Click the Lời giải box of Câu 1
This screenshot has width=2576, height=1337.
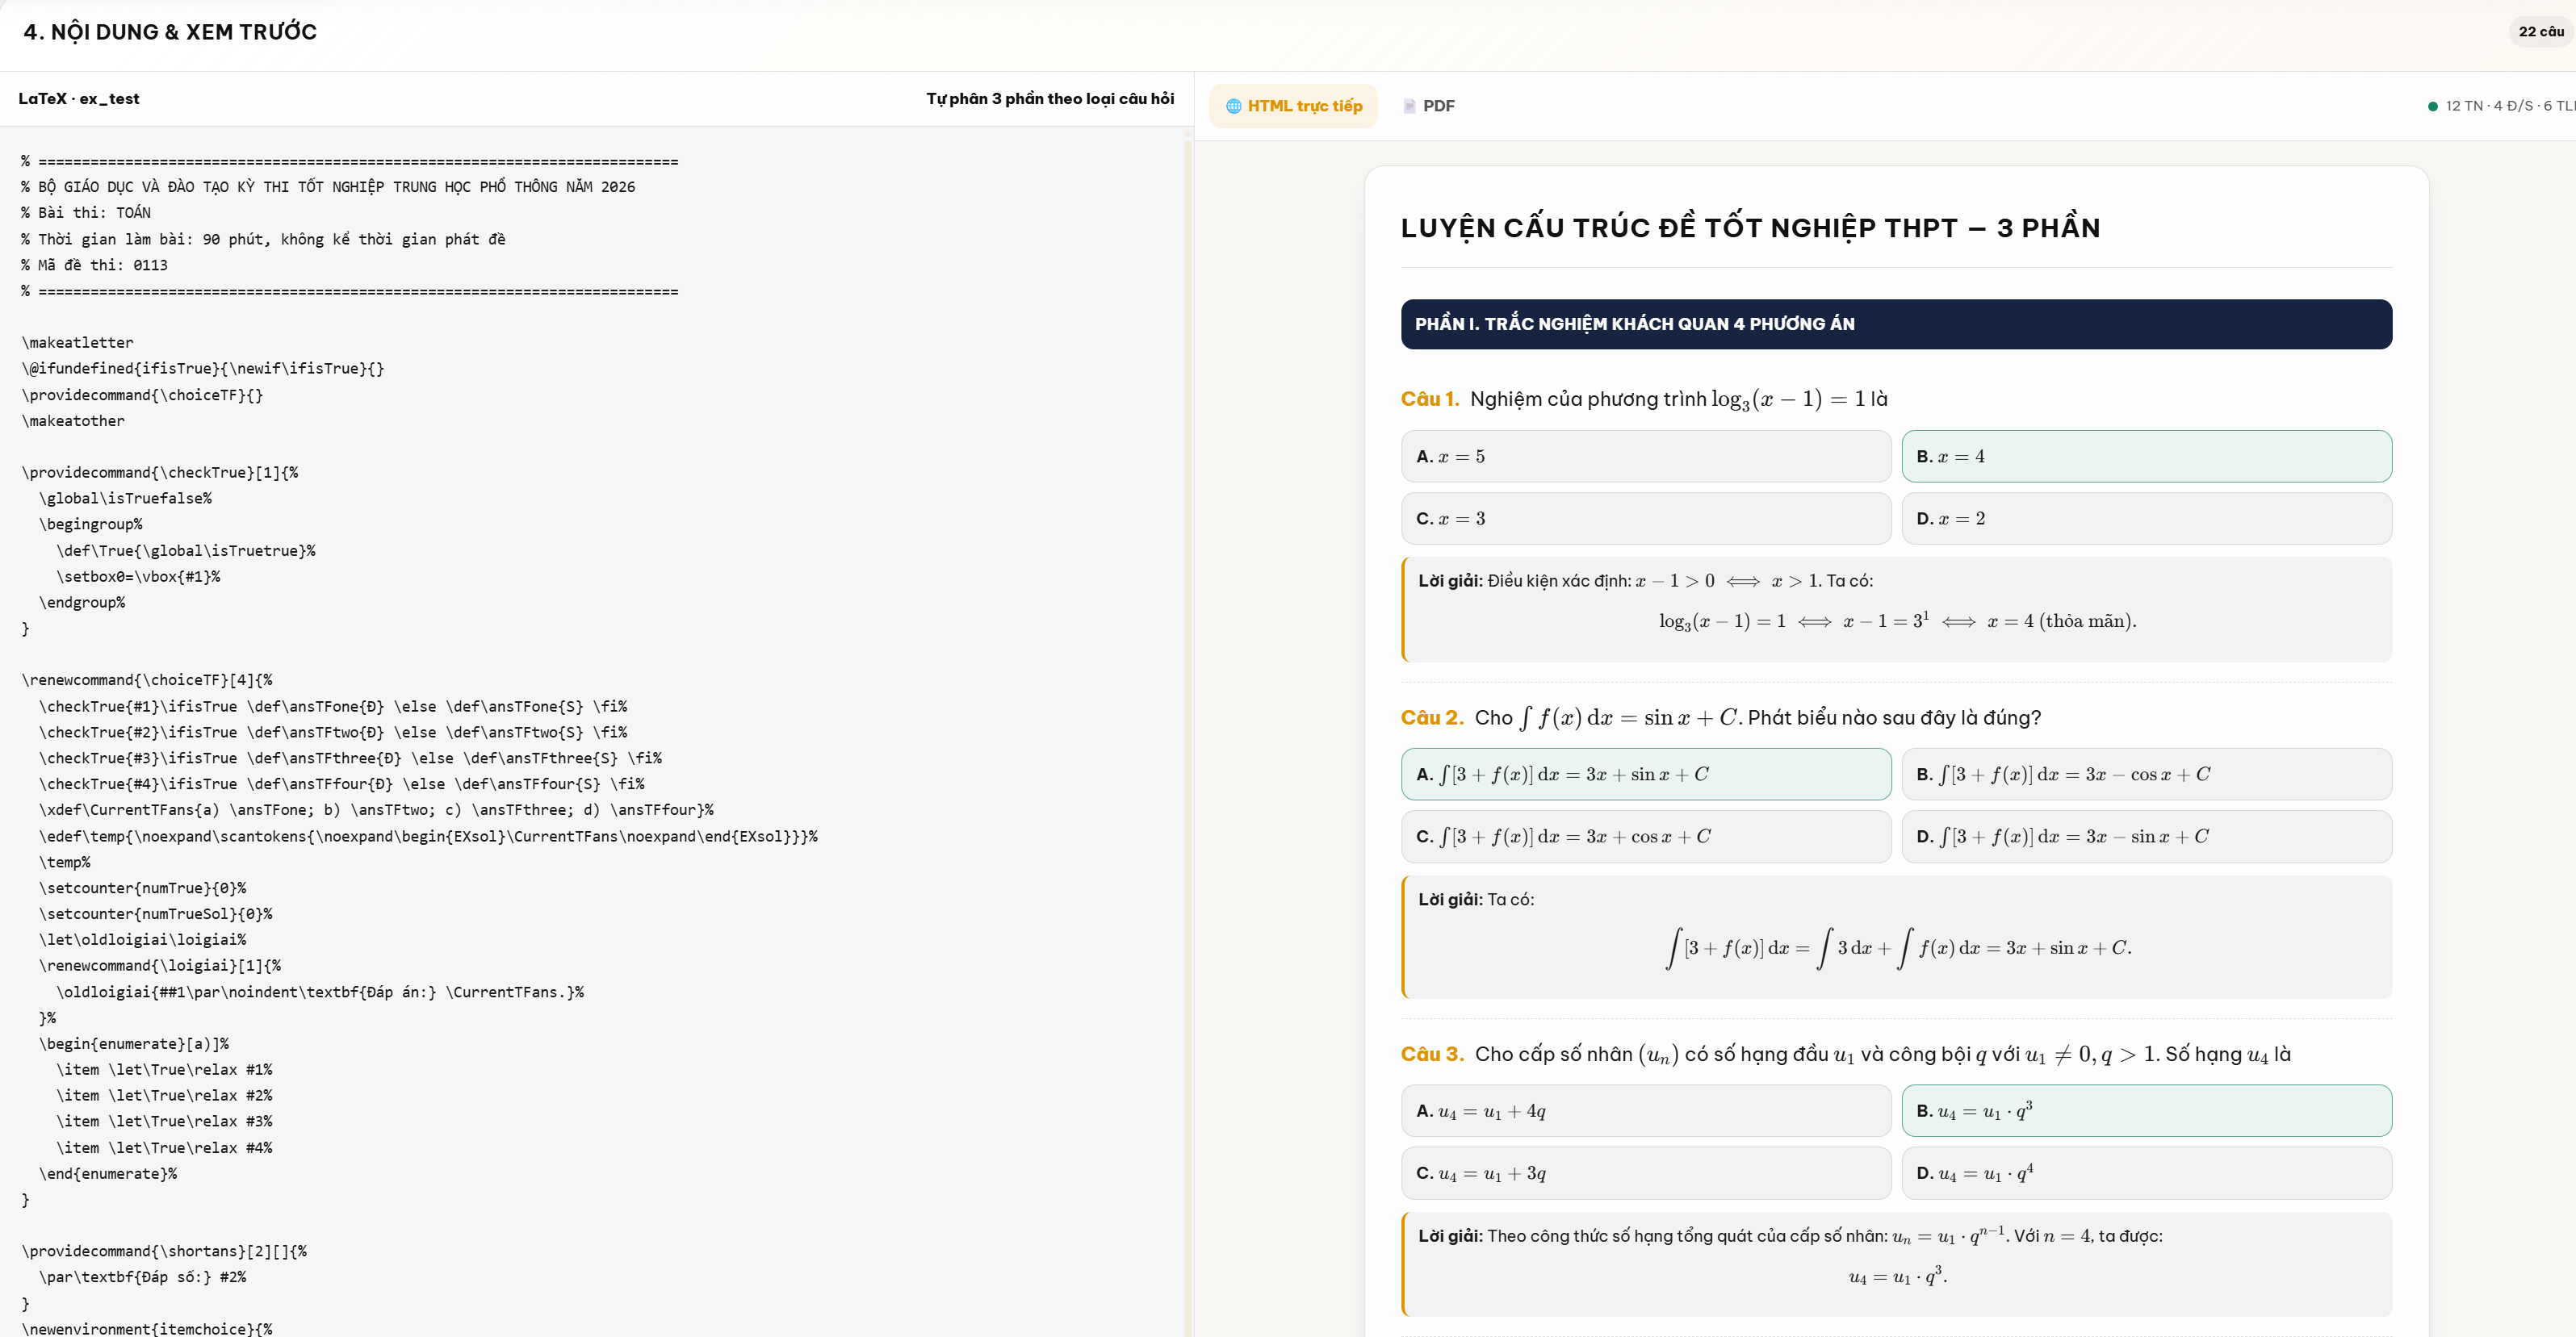pyautogui.click(x=1896, y=609)
